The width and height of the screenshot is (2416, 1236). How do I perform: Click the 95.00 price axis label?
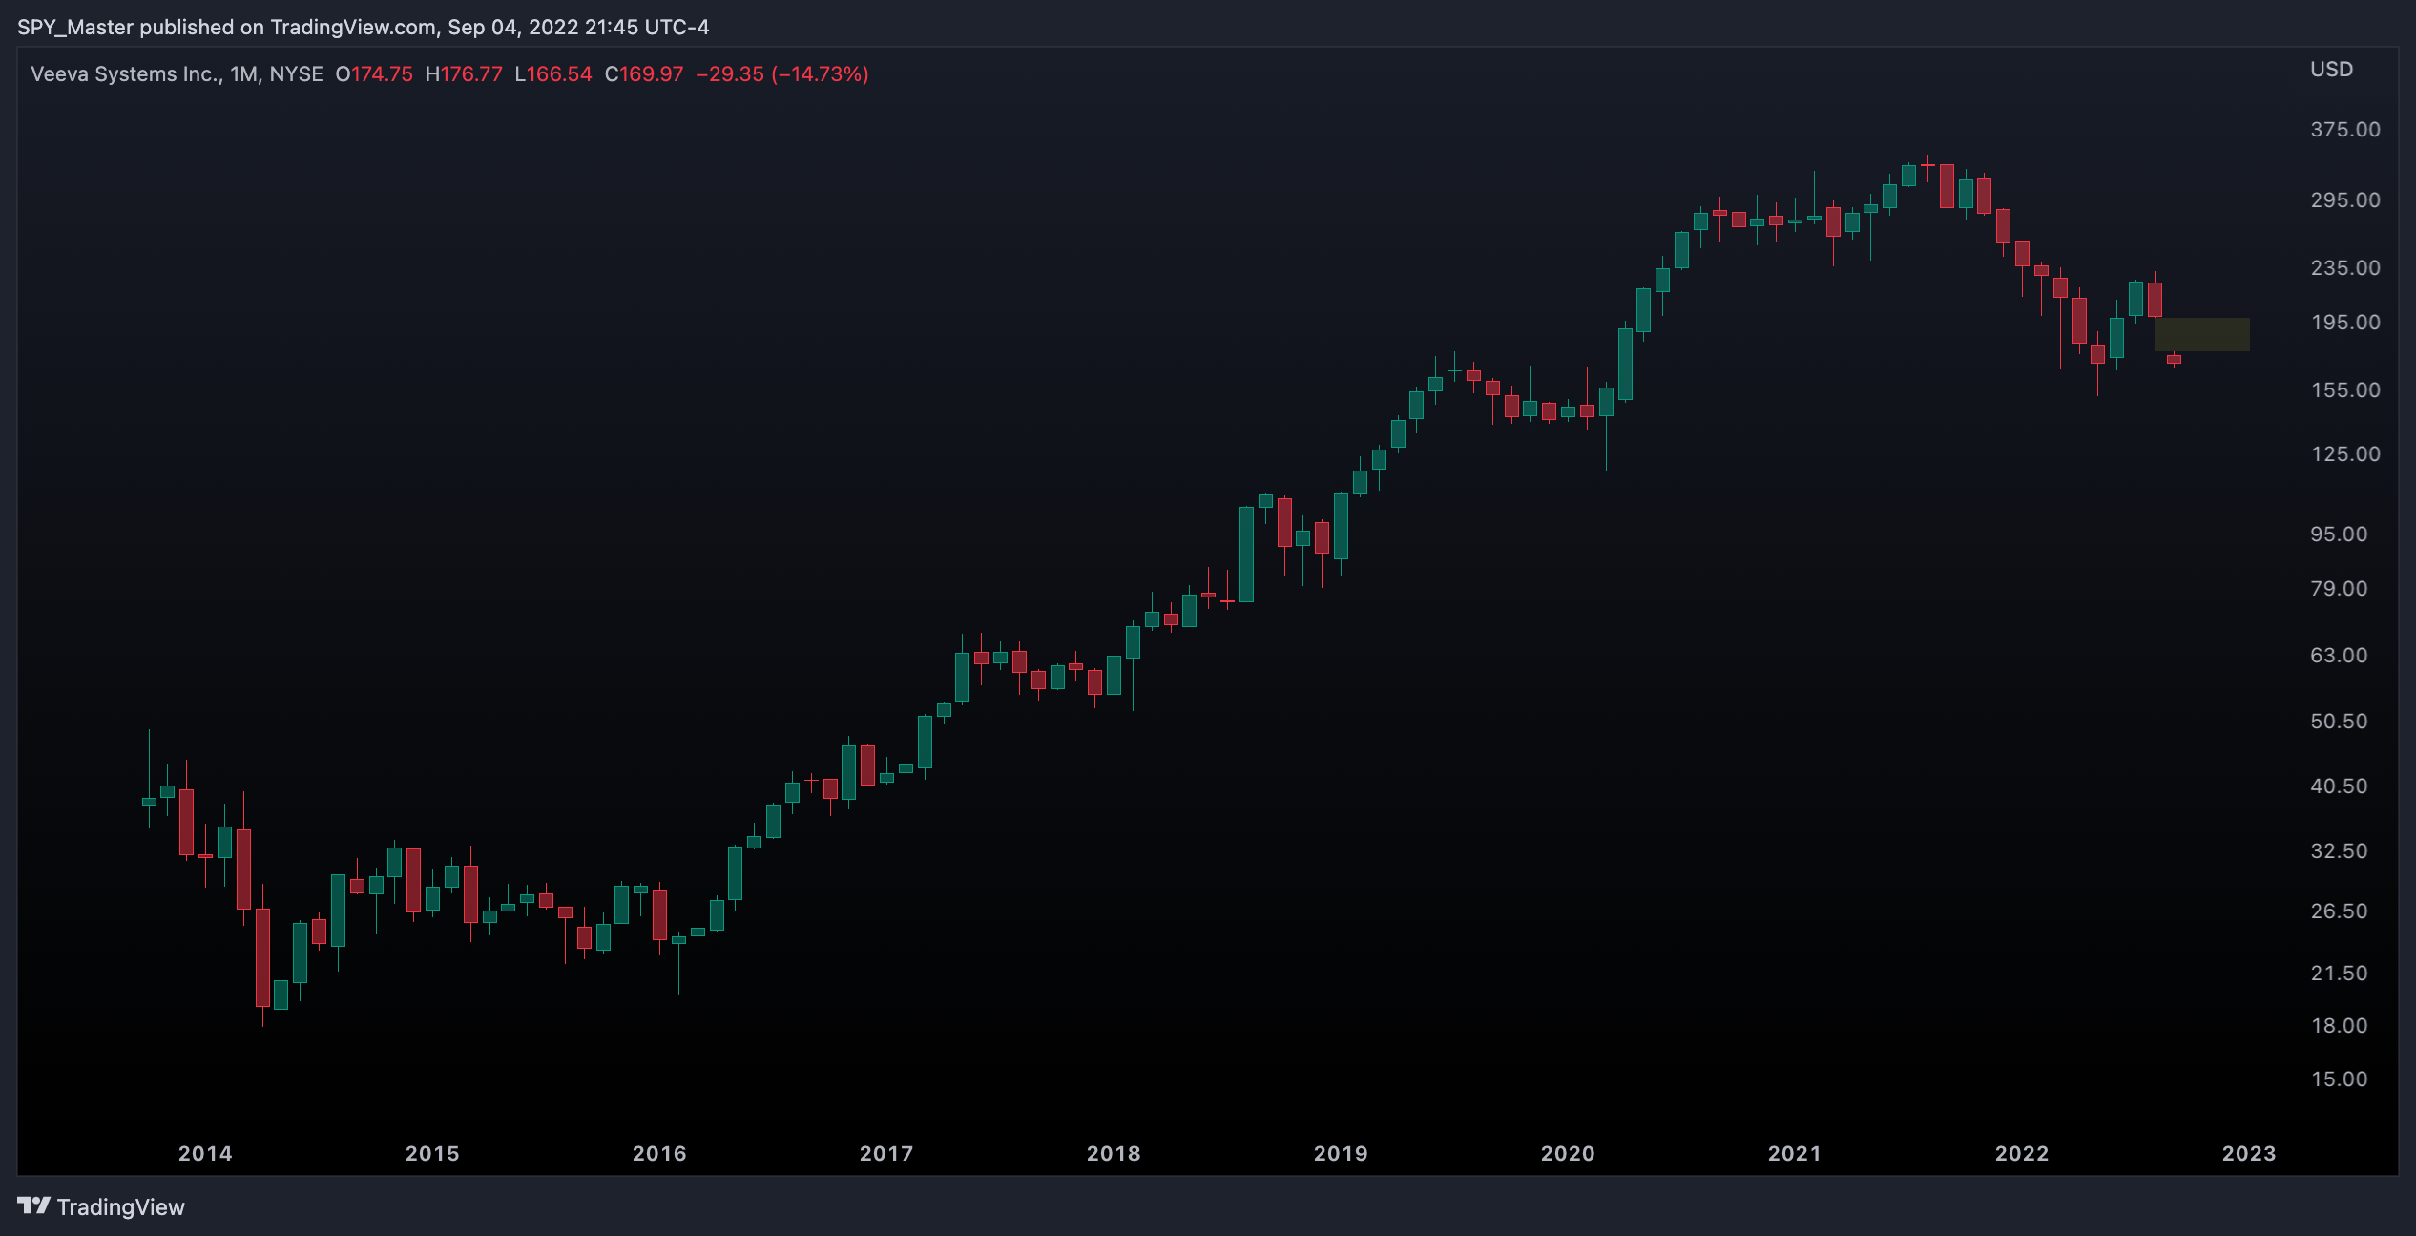pos(2339,534)
